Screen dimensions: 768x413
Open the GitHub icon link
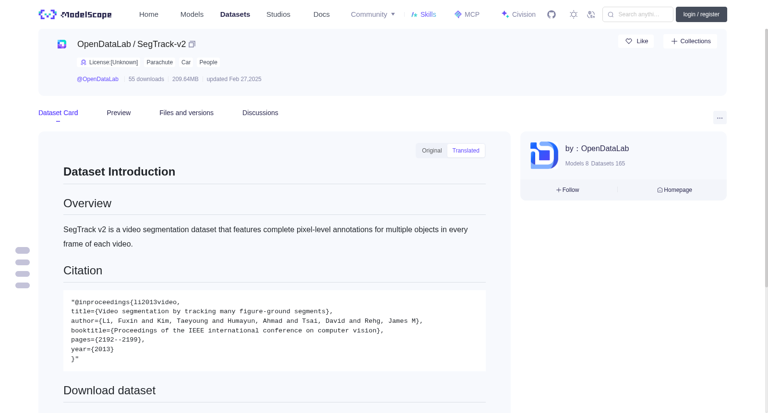point(552,14)
